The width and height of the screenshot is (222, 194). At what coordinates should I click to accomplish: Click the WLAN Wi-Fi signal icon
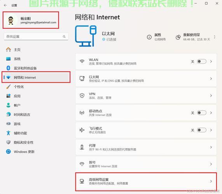[82, 61]
